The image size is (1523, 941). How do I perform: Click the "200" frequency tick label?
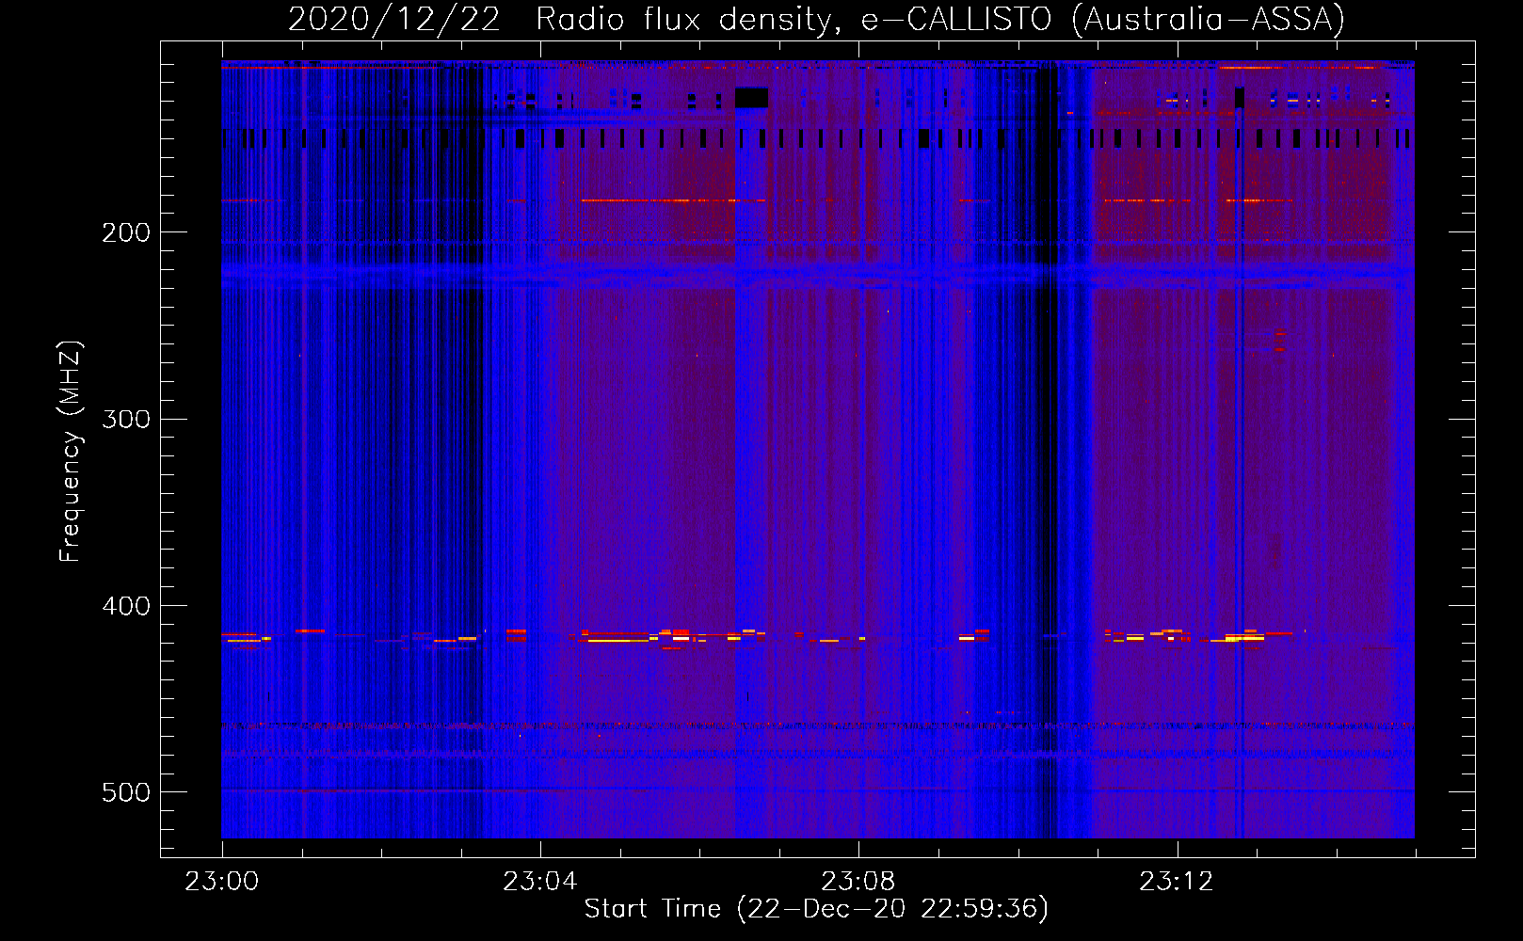click(126, 232)
